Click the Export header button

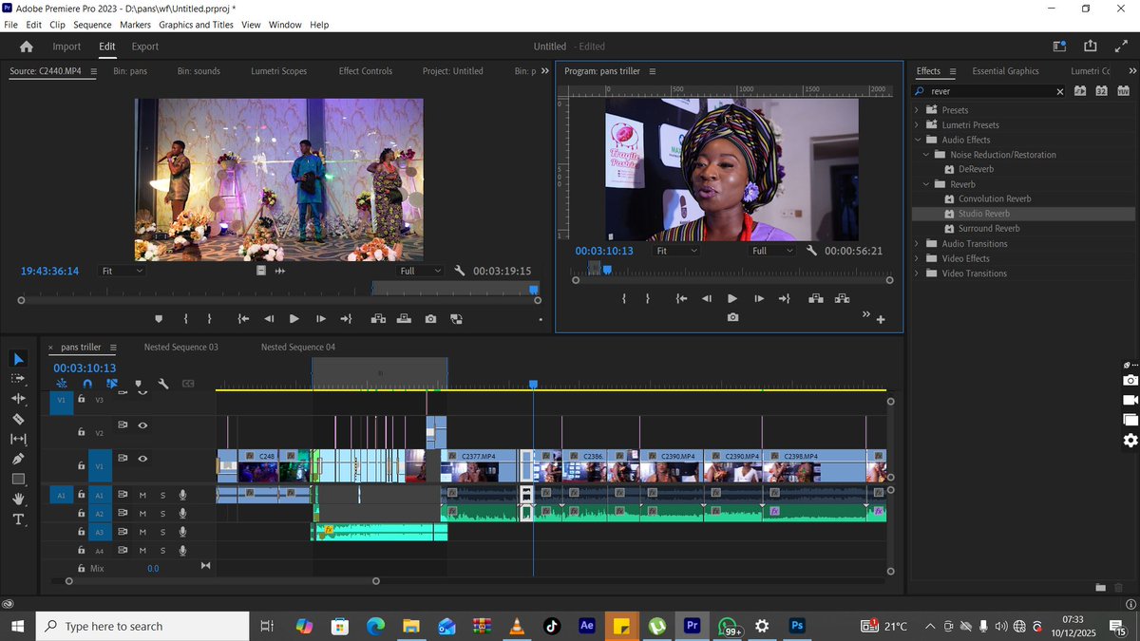[144, 46]
